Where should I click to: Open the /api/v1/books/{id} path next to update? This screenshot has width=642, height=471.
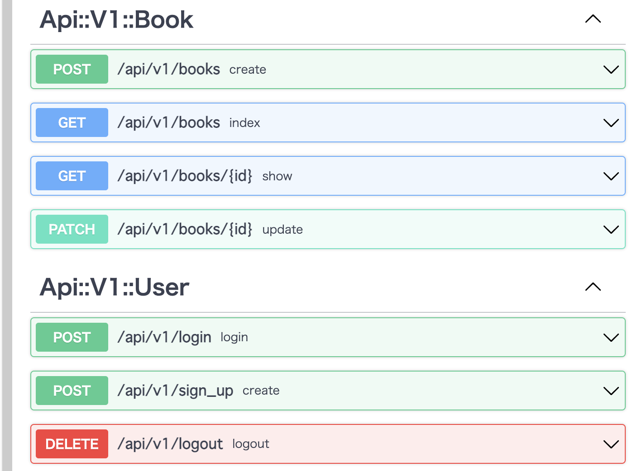[185, 229]
